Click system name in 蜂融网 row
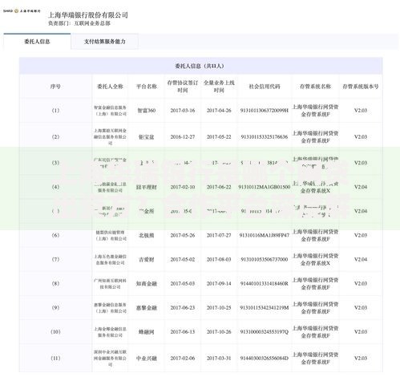Image resolution: width=400 pixels, height=377 pixels. pyautogui.click(x=315, y=332)
